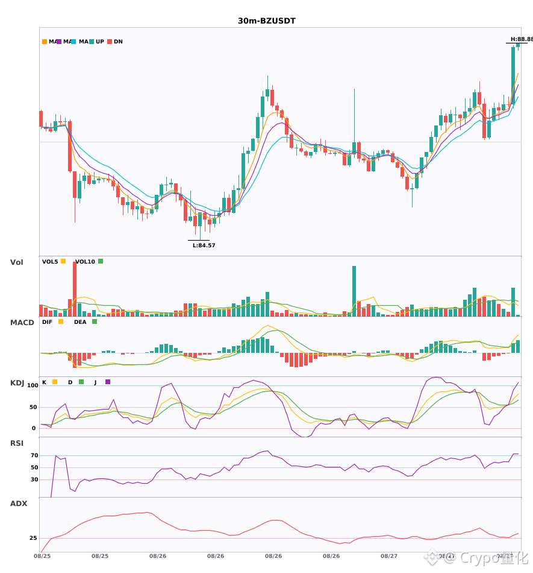The height and width of the screenshot is (573, 533).
Task: Select the green DEA legend swatch
Action: click(x=95, y=321)
